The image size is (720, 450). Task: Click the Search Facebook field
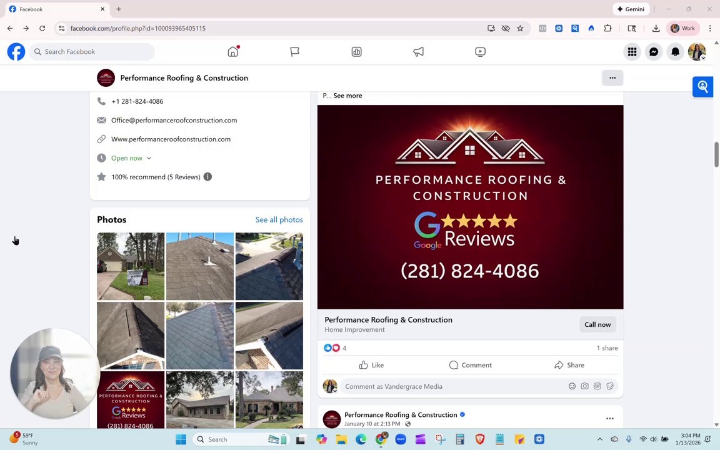[92, 51]
